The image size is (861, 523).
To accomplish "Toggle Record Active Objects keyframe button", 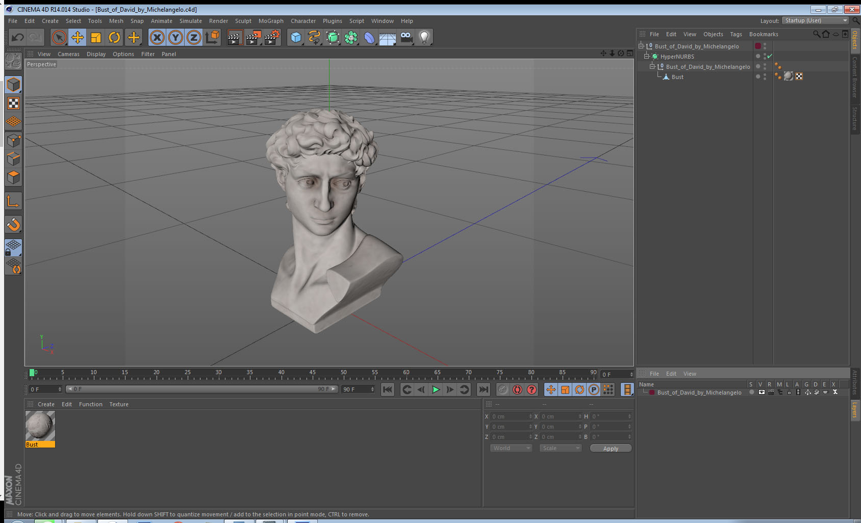I will click(x=503, y=389).
